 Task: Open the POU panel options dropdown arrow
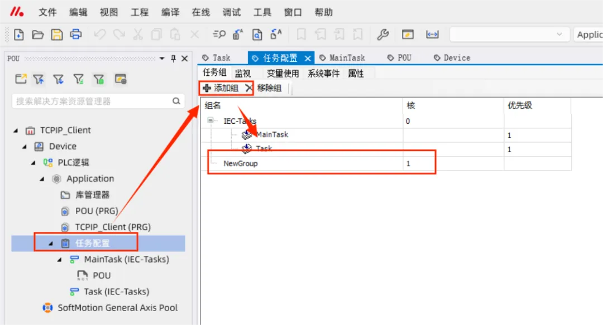click(162, 59)
